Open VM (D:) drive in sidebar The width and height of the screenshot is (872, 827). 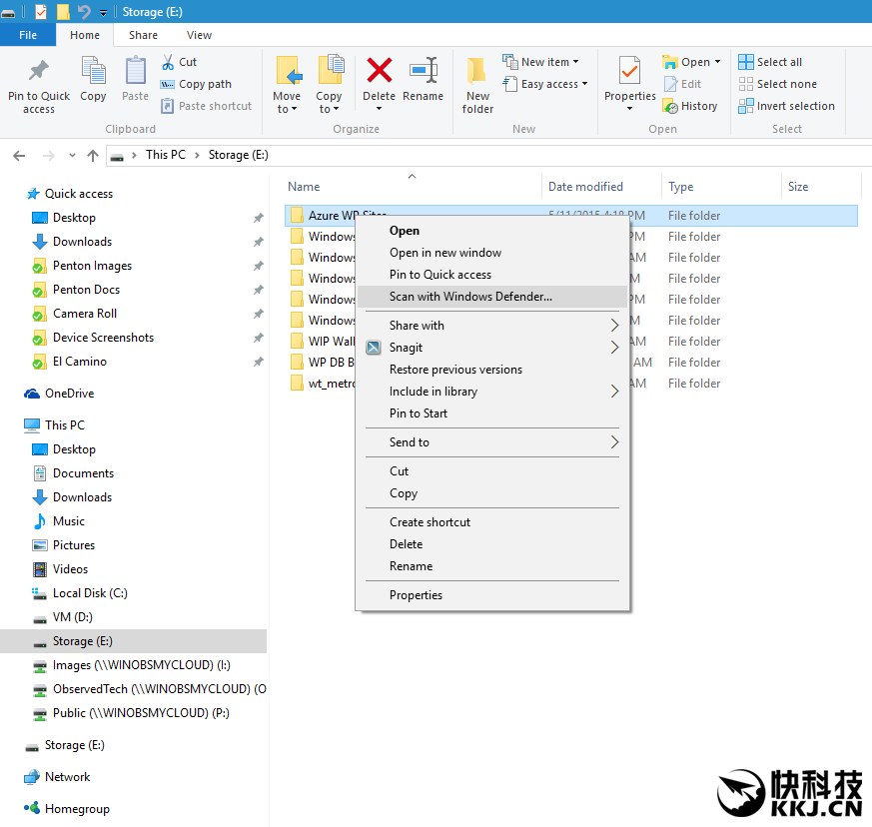pyautogui.click(x=63, y=617)
